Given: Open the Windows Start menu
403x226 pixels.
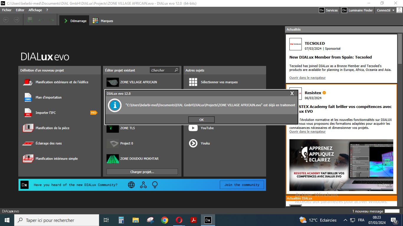Looking at the screenshot, I should coord(7,220).
